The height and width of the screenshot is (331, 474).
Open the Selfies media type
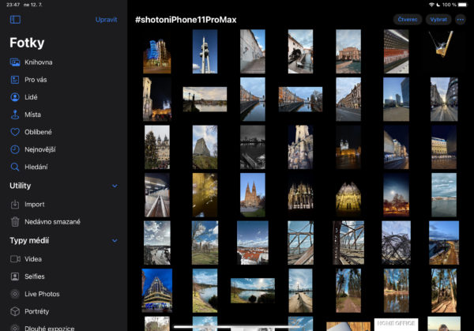[35, 276]
